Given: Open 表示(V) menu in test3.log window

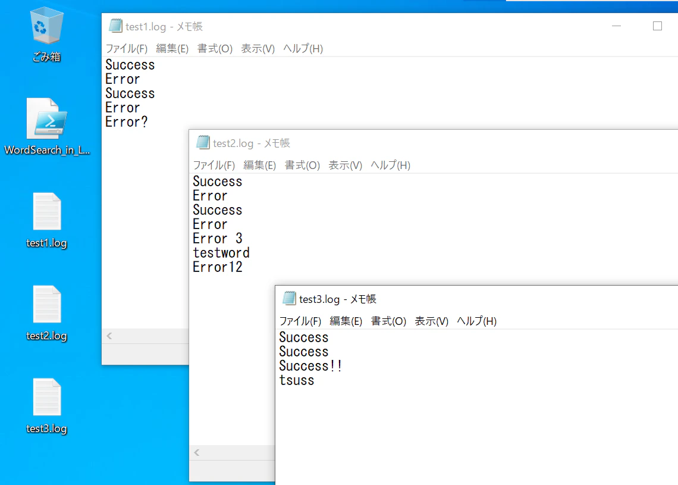Looking at the screenshot, I should click(432, 321).
